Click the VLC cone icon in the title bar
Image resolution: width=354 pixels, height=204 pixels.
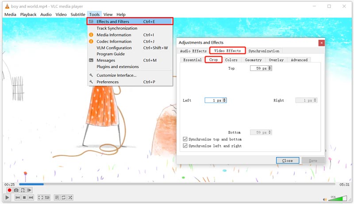pyautogui.click(x=7, y=6)
